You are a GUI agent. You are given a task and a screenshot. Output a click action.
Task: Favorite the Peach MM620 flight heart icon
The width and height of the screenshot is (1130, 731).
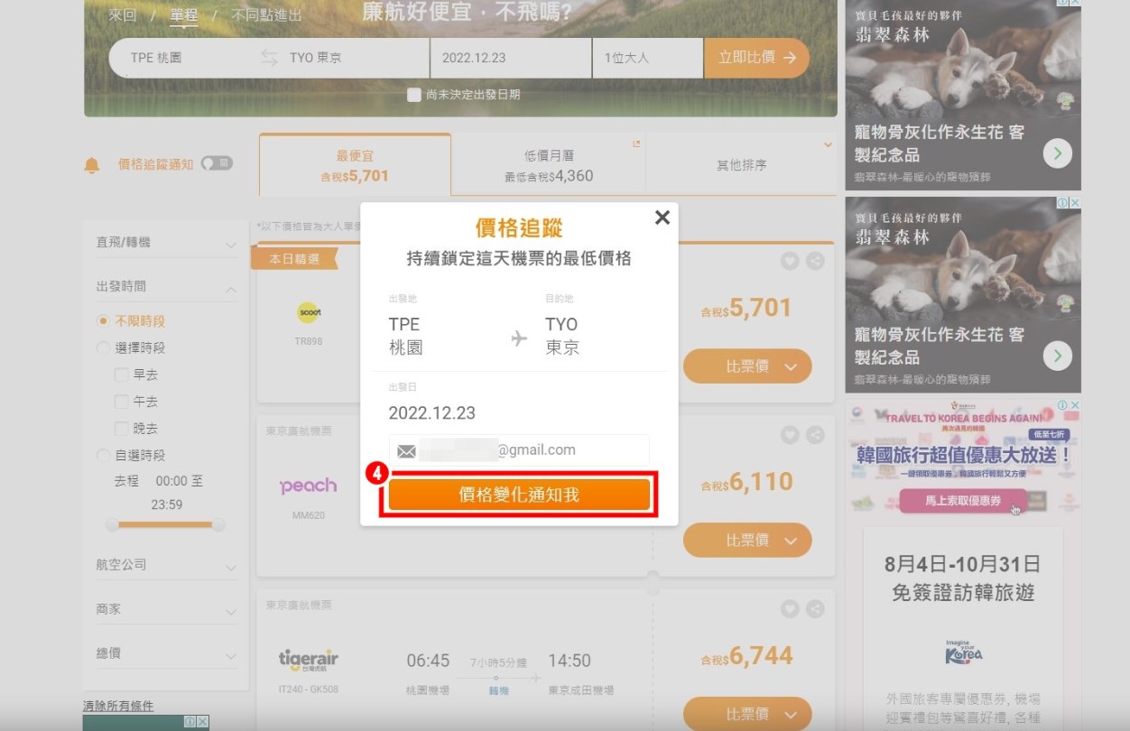point(790,435)
